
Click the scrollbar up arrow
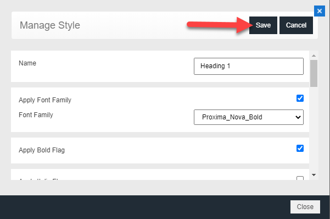tap(314, 56)
